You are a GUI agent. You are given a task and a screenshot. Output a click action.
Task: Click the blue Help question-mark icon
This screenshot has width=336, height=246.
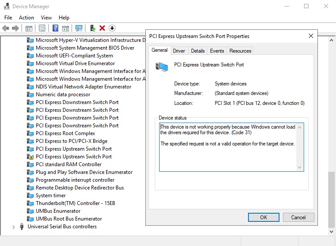(x=55, y=28)
